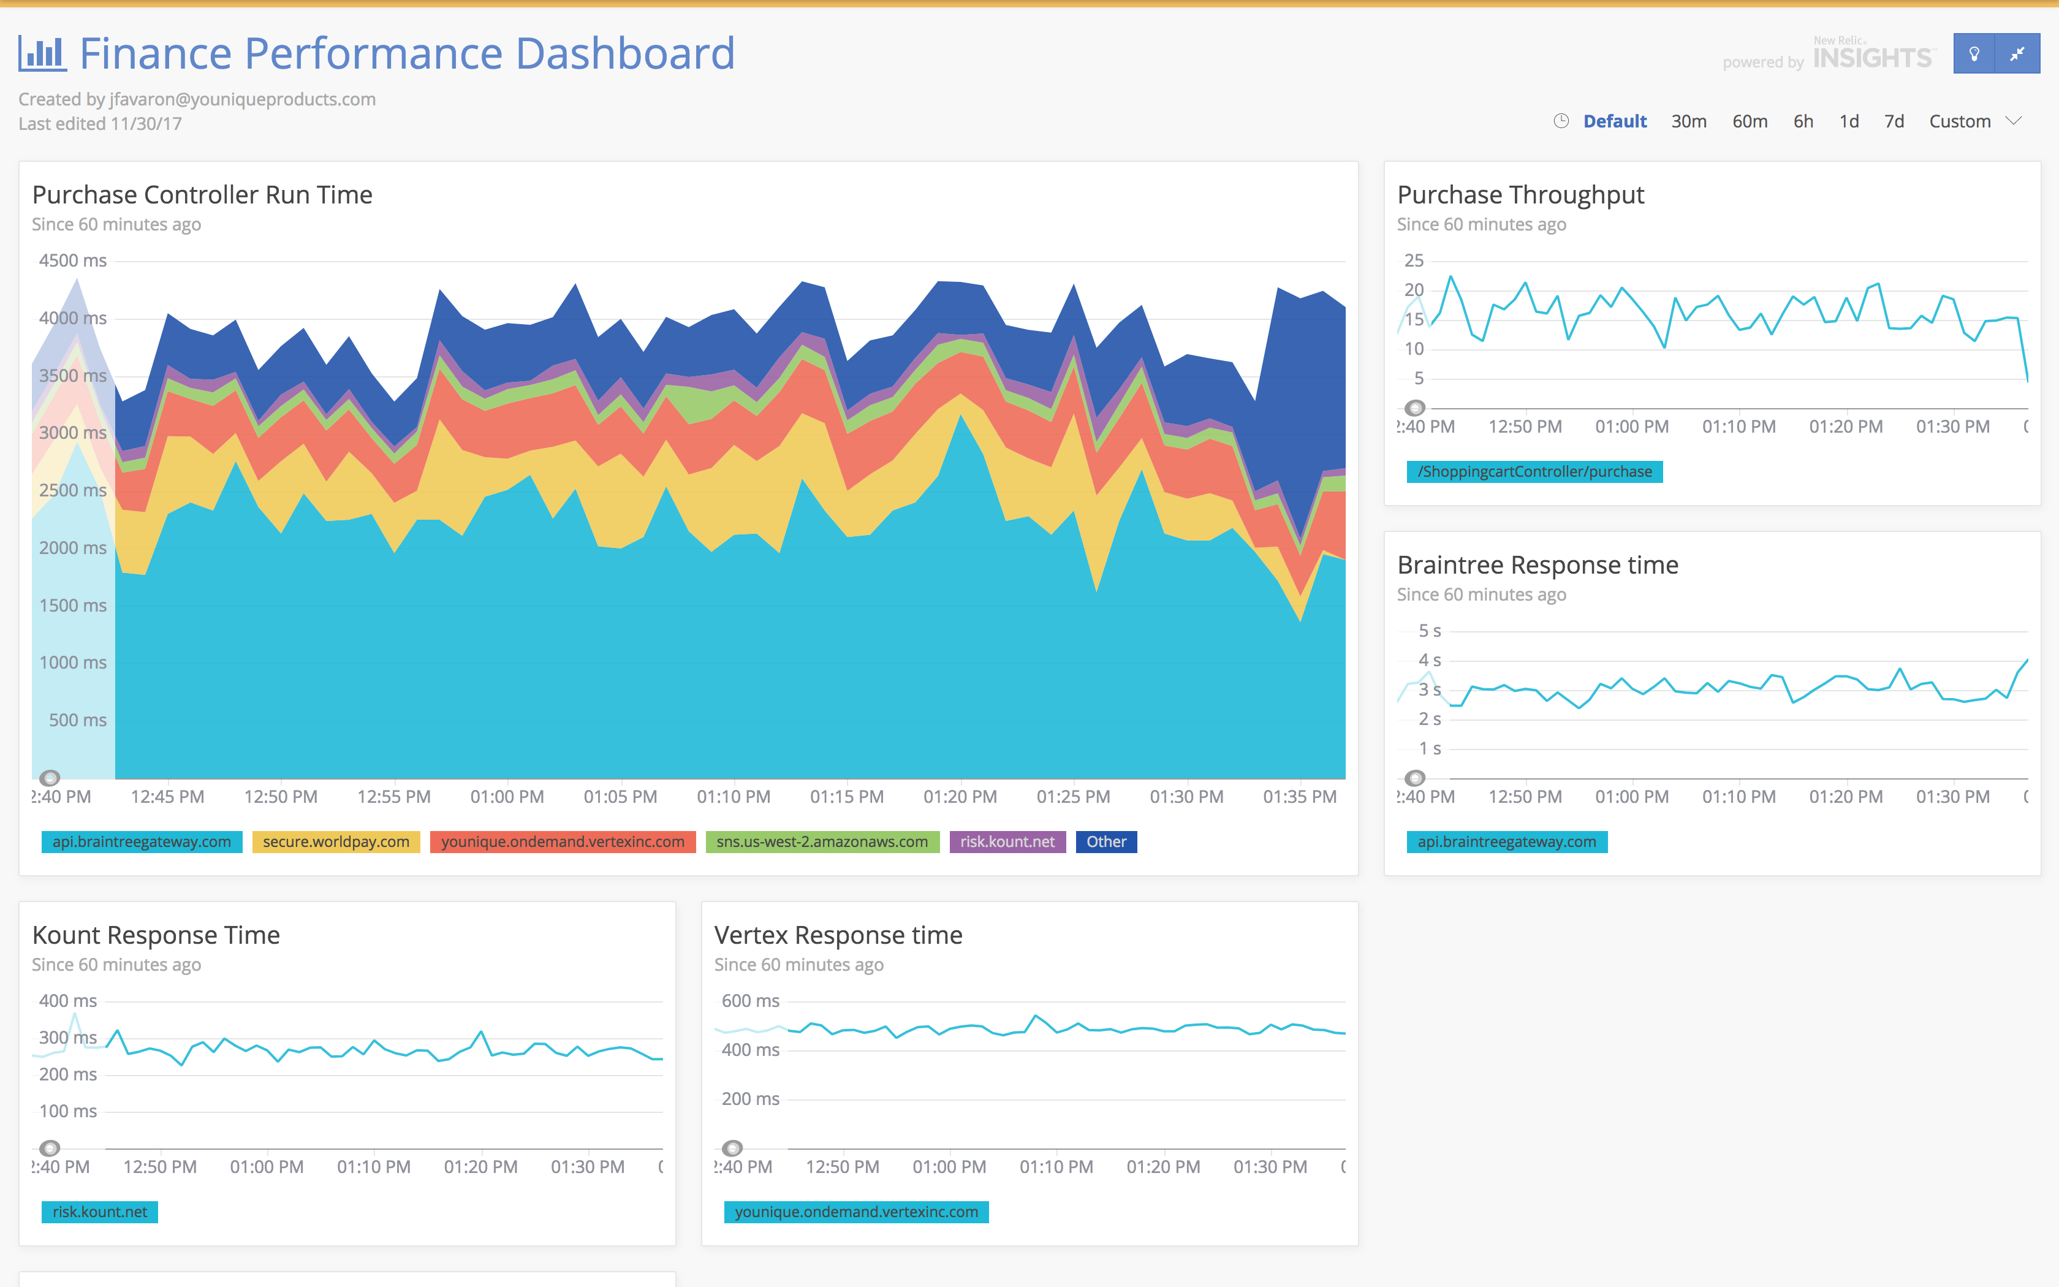Open the Custom time range dropdown
This screenshot has width=2059, height=1287.
(x=1960, y=121)
